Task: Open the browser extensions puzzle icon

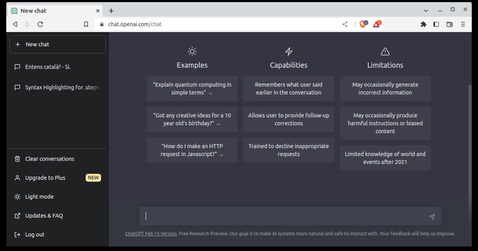Action: [423, 24]
